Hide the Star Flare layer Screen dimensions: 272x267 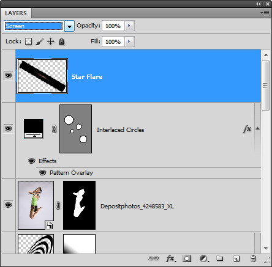coord(9,76)
